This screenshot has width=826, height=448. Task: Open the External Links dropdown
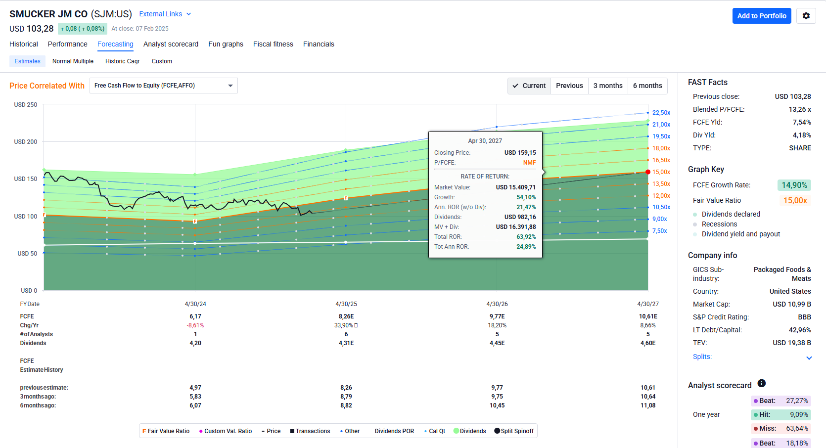click(x=165, y=14)
